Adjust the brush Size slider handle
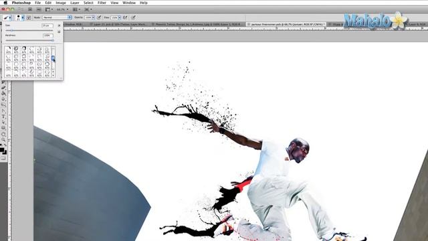Image resolution: width=428 pixels, height=241 pixels. tap(12, 30)
